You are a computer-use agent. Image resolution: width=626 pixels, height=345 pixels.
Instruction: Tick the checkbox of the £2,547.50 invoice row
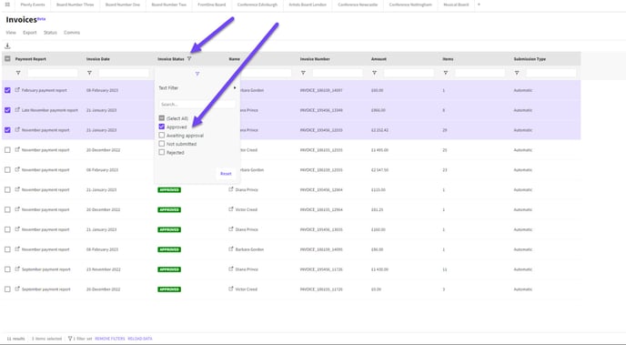pyautogui.click(x=7, y=170)
